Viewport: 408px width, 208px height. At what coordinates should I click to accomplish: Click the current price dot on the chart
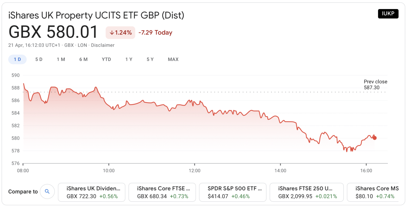click(x=375, y=138)
